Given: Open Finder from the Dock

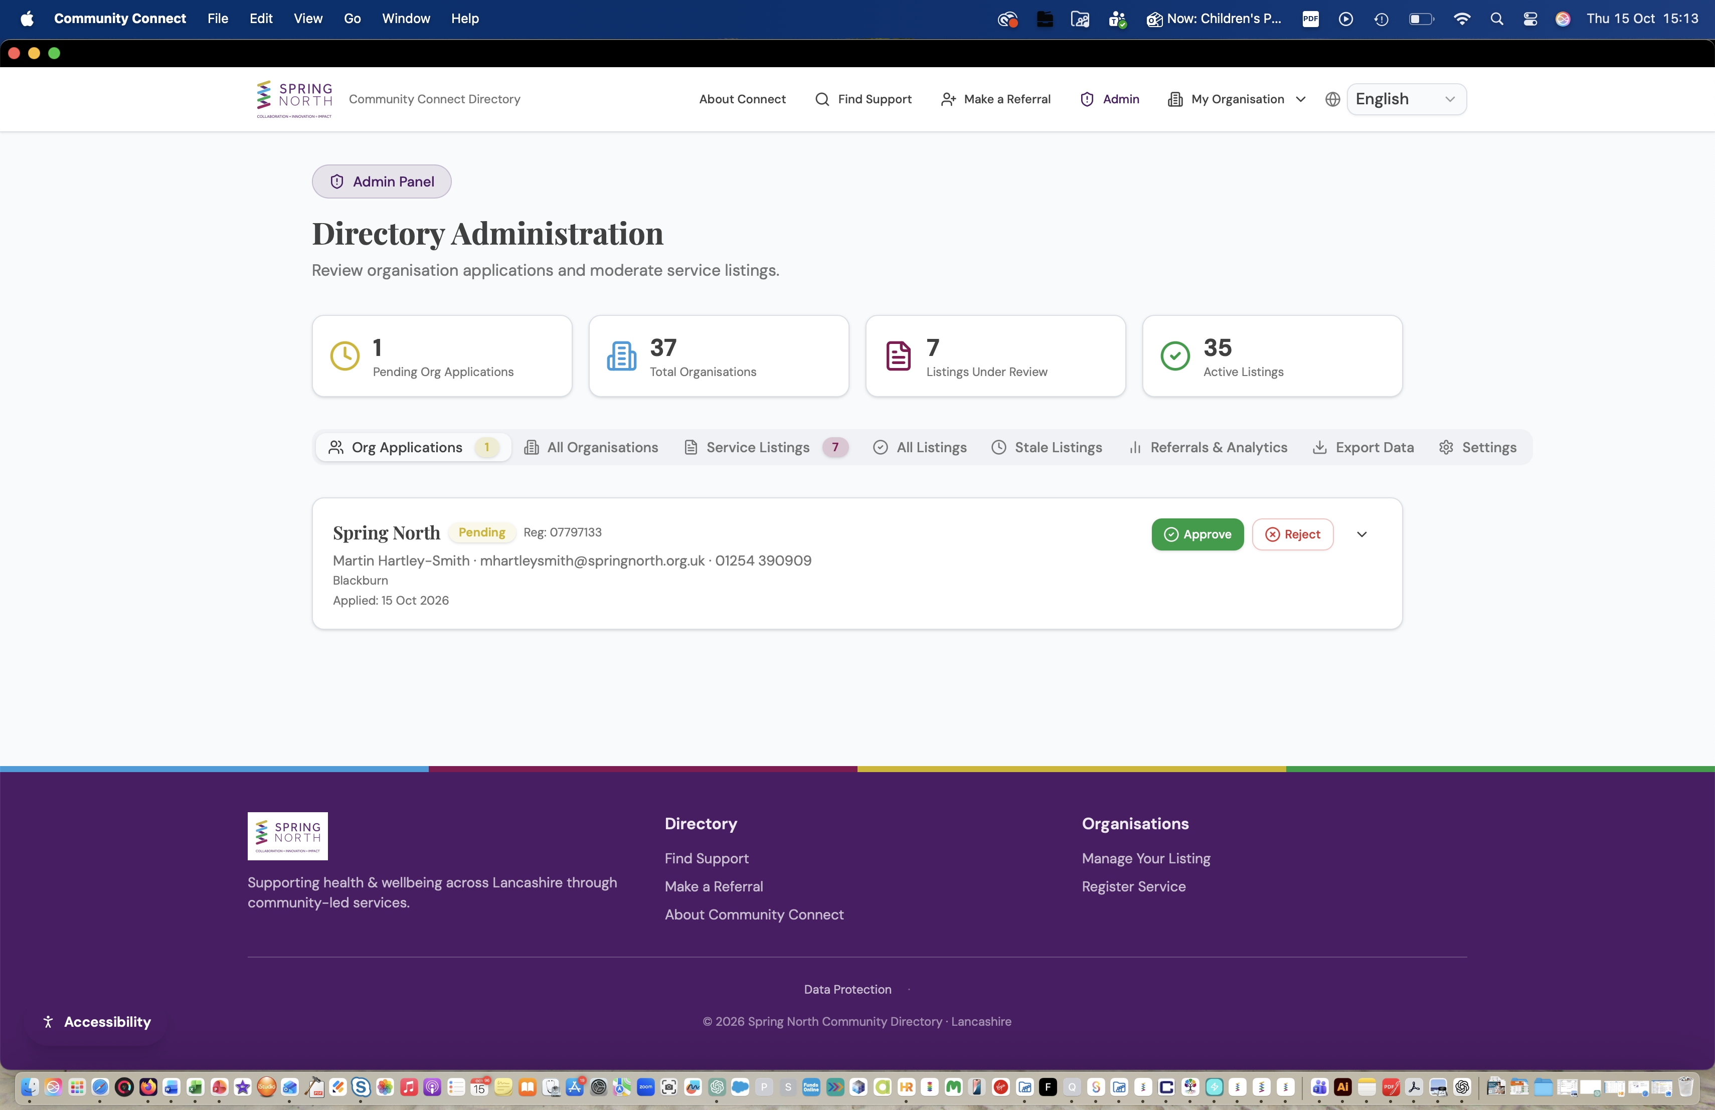Looking at the screenshot, I should pyautogui.click(x=30, y=1087).
